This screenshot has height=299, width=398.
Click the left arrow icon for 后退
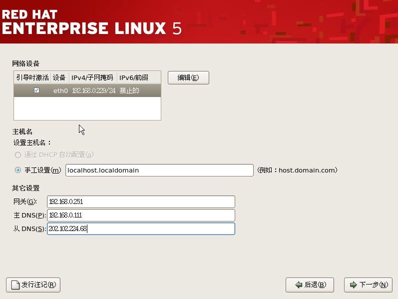pyautogui.click(x=299, y=285)
